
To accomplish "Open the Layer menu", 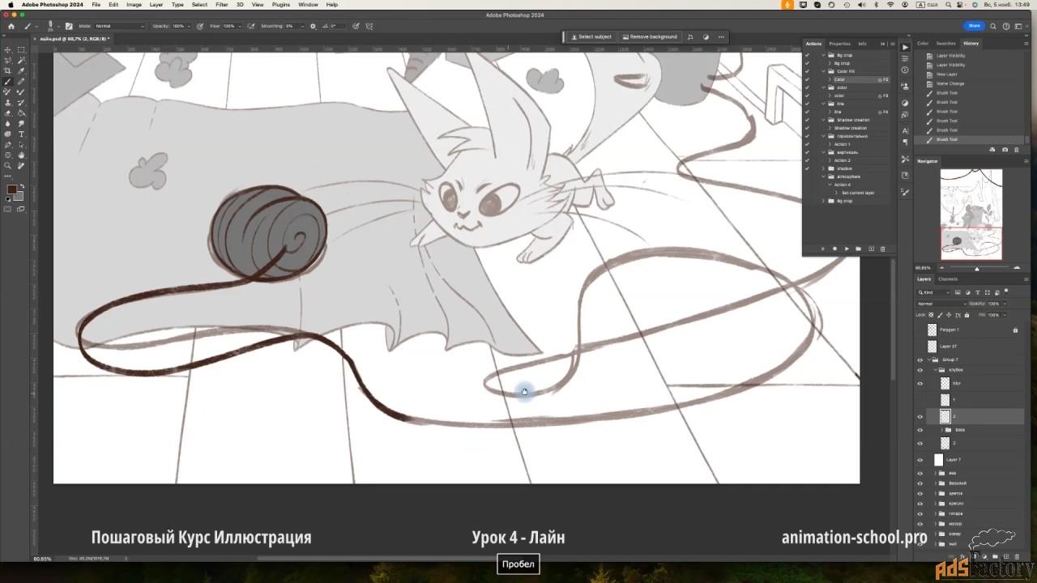I will 156,5.
